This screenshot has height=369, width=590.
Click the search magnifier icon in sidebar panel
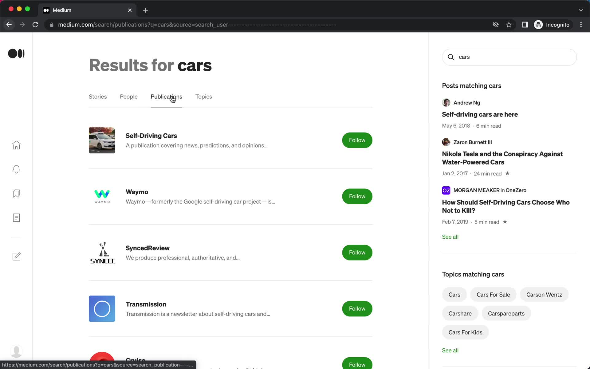(451, 57)
